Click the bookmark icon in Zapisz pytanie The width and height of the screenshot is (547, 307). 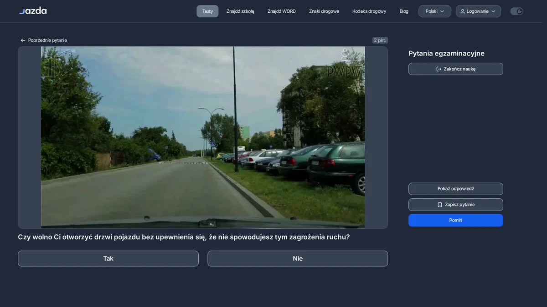[x=440, y=205]
